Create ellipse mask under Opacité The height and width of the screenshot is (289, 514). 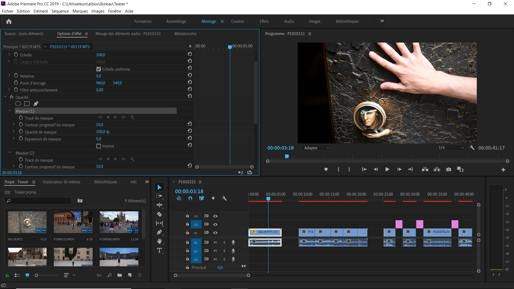18,104
